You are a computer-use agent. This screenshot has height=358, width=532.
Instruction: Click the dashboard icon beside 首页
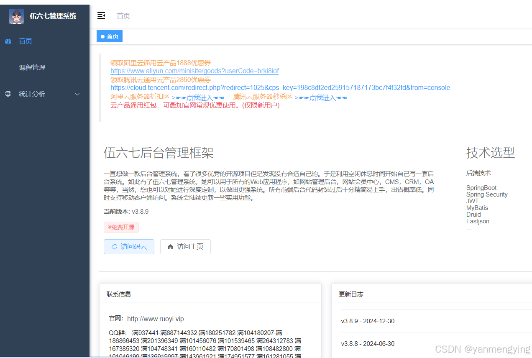tap(8, 41)
